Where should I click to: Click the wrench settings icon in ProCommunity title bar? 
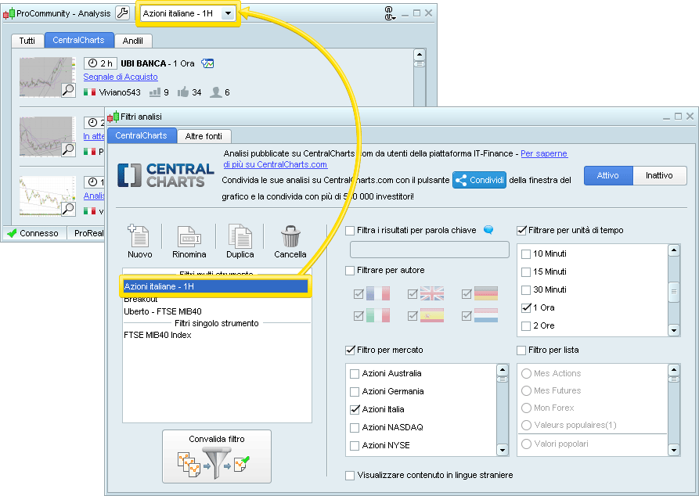(123, 13)
